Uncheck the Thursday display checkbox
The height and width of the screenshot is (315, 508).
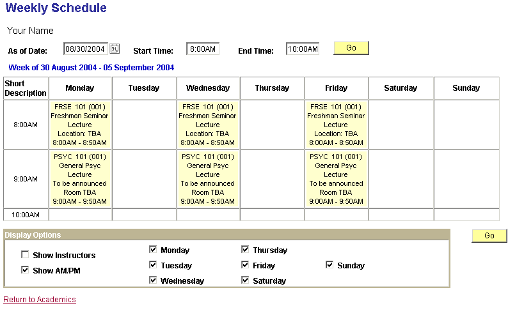tap(245, 249)
